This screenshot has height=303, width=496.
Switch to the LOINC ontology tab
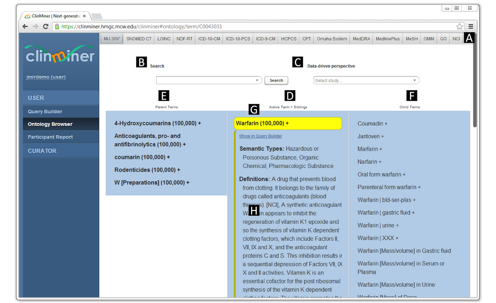coord(164,39)
